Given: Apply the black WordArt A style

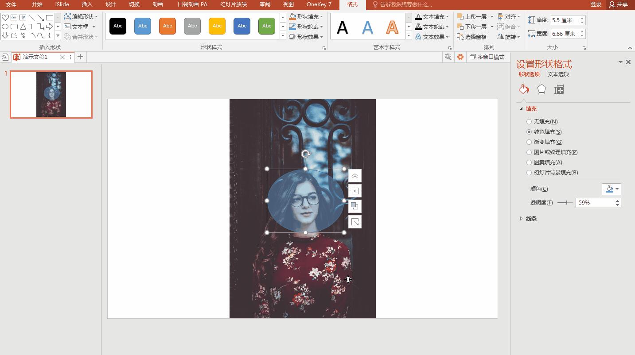Looking at the screenshot, I should point(342,27).
